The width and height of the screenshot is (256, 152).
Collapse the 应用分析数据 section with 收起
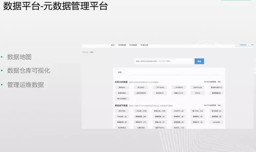[x=219, y=82]
